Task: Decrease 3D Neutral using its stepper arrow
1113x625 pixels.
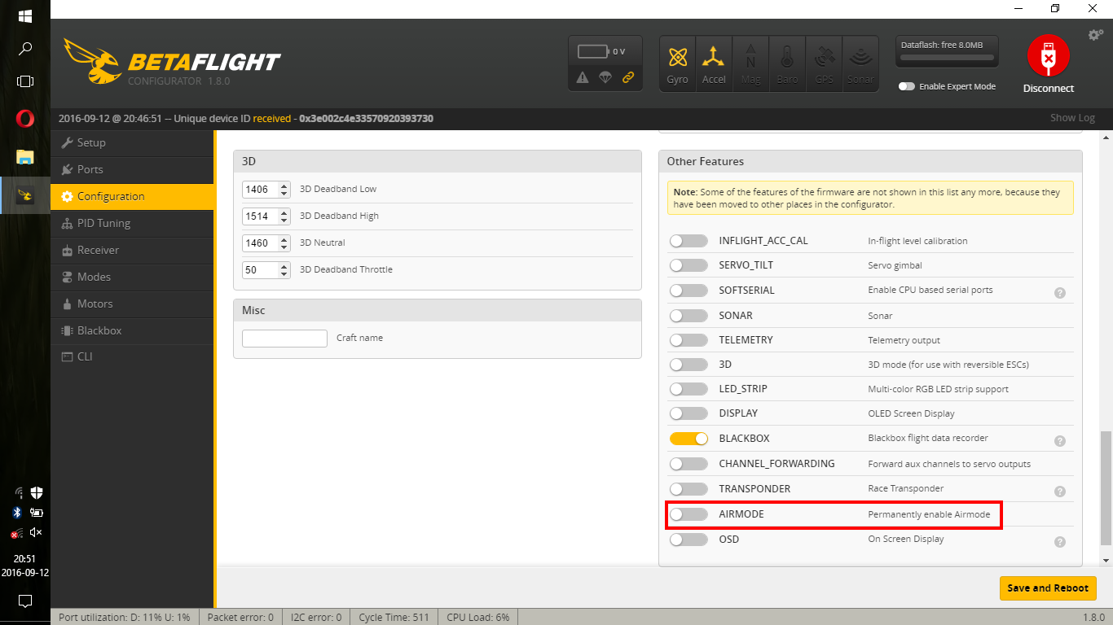Action: pos(283,247)
